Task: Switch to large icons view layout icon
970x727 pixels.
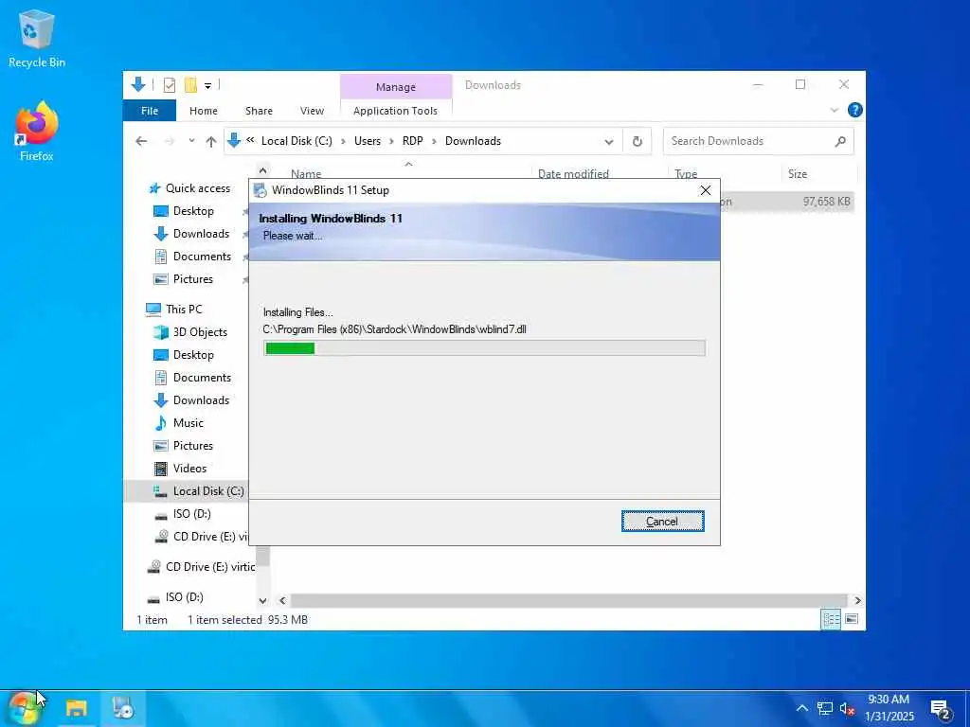Action: [x=852, y=619]
